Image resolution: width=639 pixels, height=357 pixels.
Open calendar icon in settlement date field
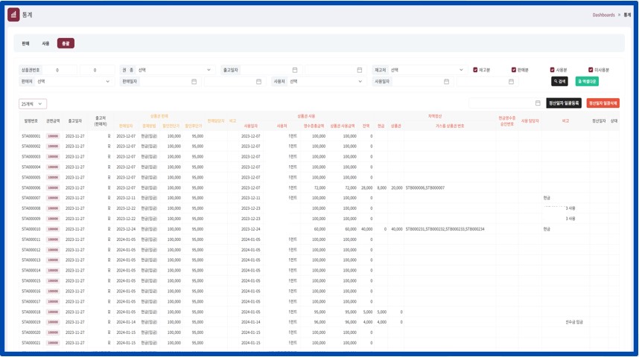pyautogui.click(x=538, y=103)
